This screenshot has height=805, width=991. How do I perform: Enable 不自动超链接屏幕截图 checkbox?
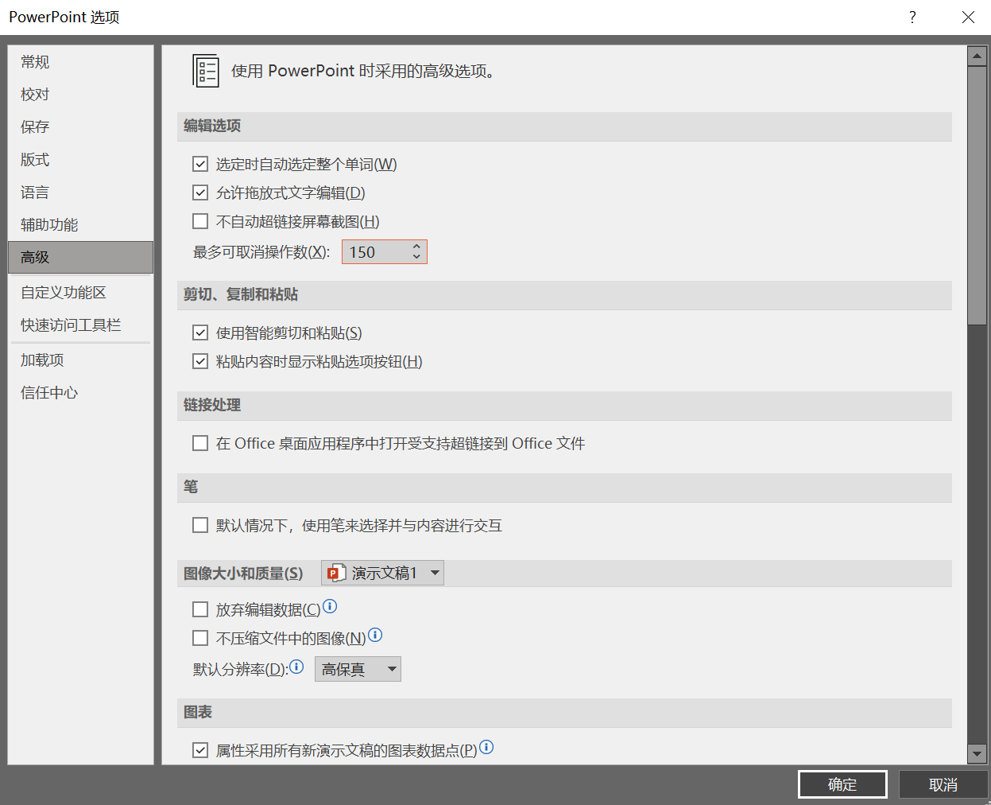pos(200,221)
